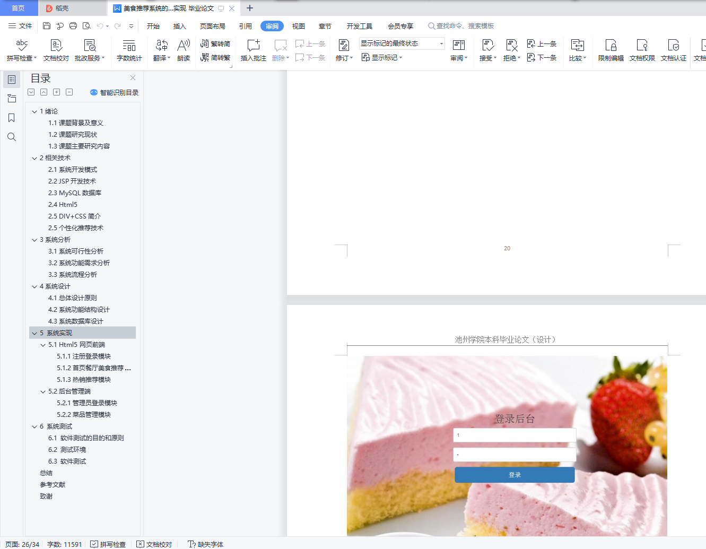Open a new document tab with plus

(250, 8)
